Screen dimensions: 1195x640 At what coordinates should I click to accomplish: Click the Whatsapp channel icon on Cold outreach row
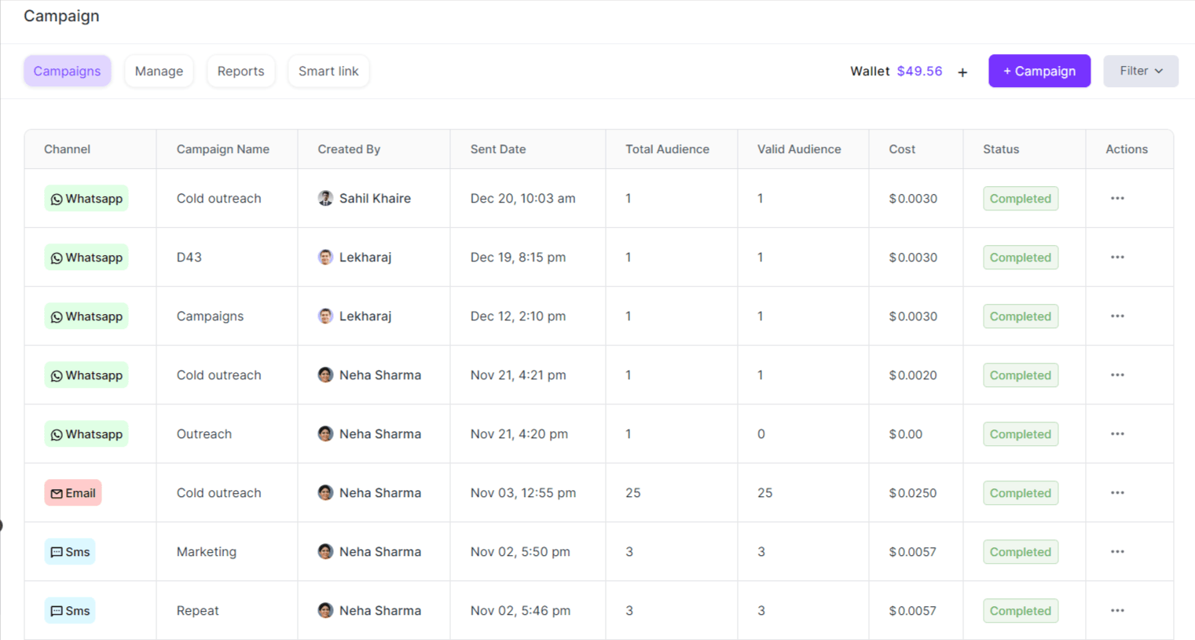coord(86,198)
